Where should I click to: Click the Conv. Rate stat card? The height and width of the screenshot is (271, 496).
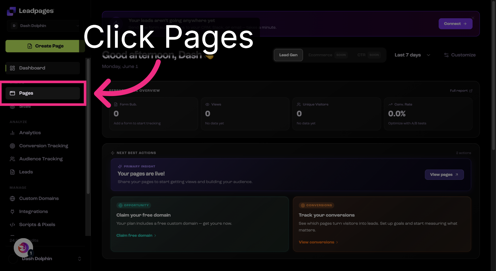click(x=428, y=114)
